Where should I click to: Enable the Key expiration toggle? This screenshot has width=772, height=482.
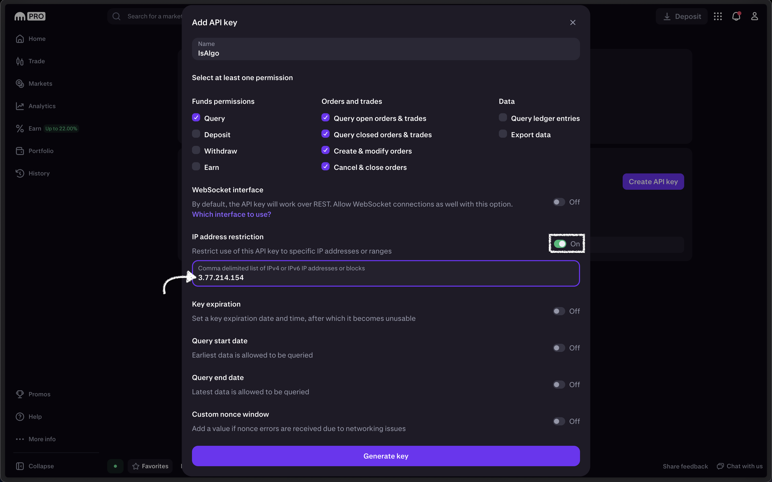(x=559, y=311)
